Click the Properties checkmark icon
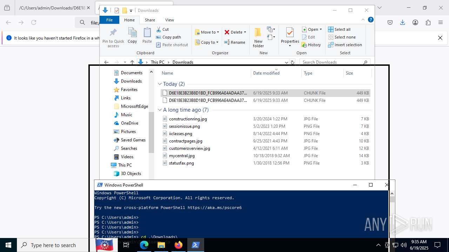Image resolution: width=449 pixels, height=252 pixels. (x=290, y=33)
